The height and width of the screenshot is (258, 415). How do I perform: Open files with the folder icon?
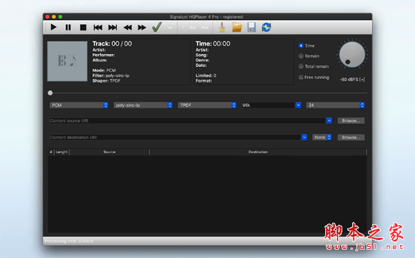point(237,27)
